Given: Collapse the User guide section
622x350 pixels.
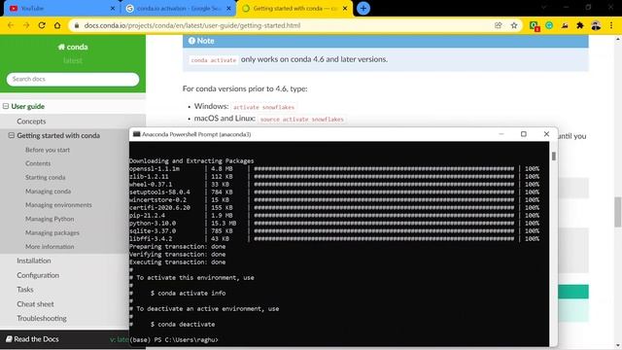Looking at the screenshot, I should pyautogui.click(x=6, y=106).
